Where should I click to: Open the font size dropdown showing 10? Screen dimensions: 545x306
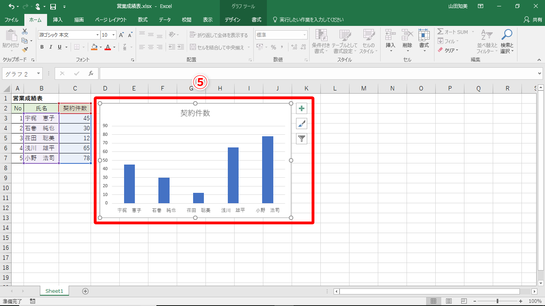click(x=113, y=35)
